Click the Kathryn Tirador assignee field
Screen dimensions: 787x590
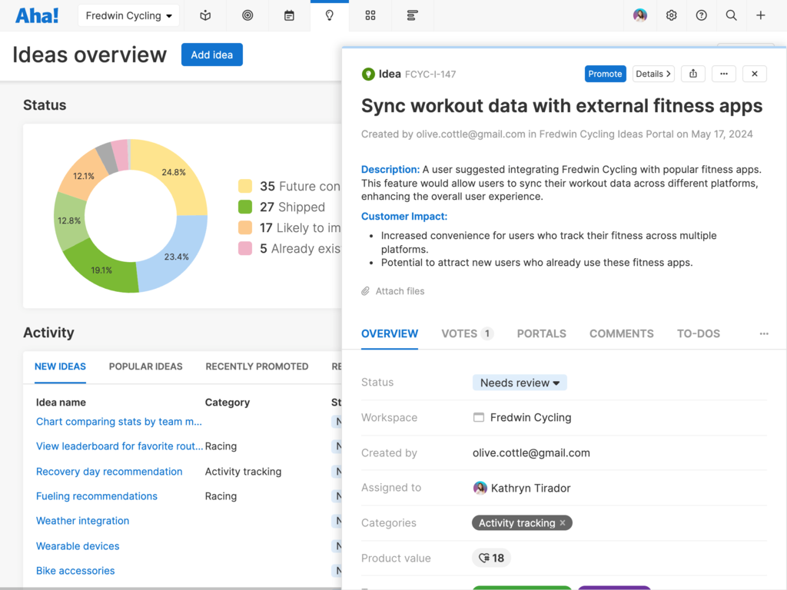(x=522, y=488)
